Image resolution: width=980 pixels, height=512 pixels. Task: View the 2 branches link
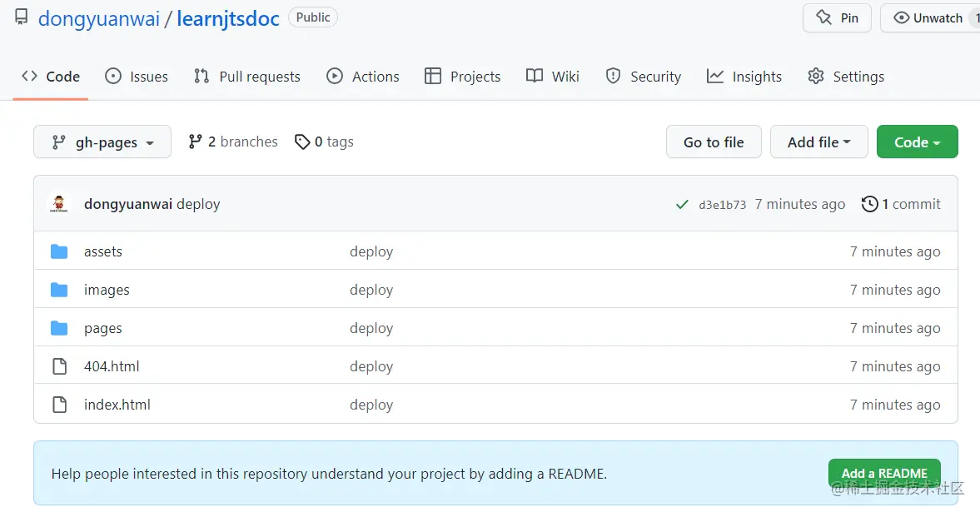(232, 142)
